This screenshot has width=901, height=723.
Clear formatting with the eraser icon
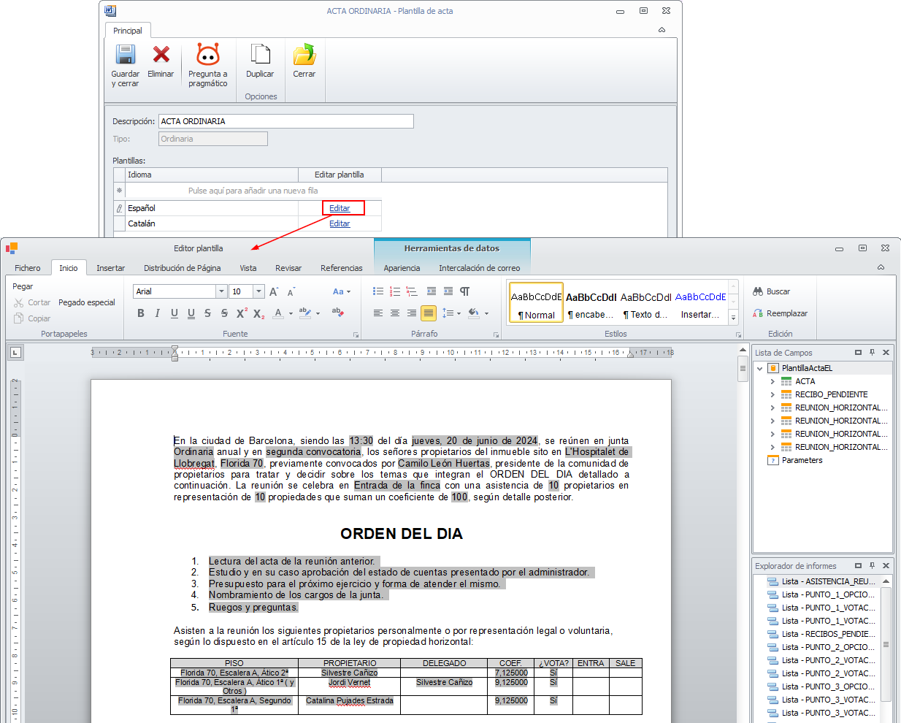(x=337, y=312)
